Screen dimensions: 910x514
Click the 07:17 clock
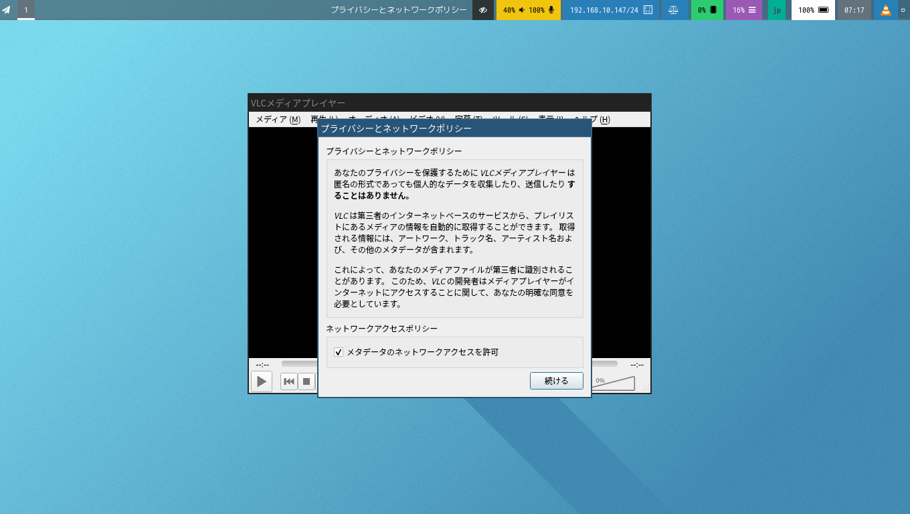[x=854, y=10]
